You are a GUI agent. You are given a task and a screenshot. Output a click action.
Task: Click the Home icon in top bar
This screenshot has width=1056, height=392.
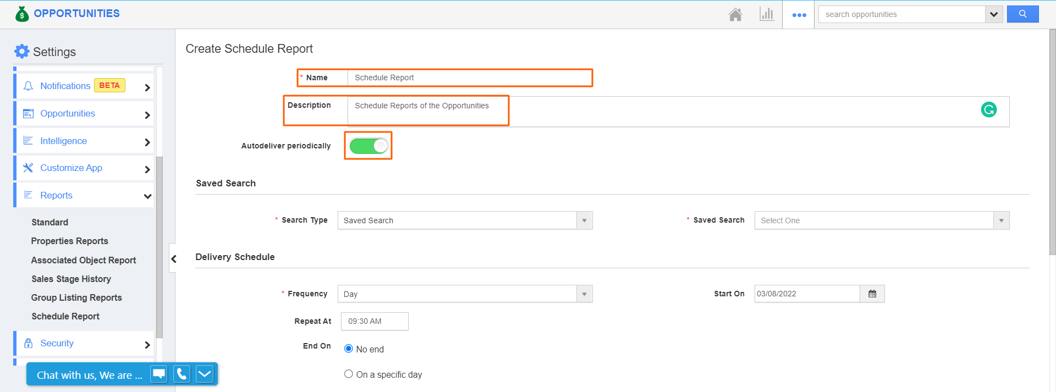pyautogui.click(x=735, y=14)
